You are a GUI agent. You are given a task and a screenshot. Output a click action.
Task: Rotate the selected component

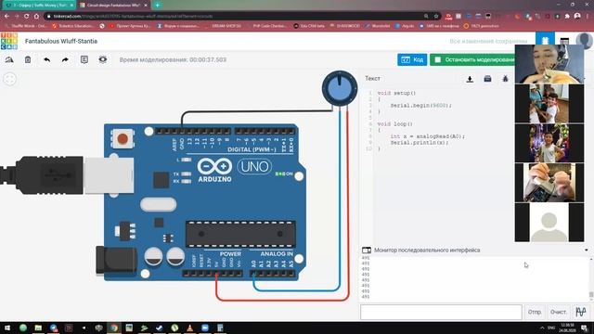click(x=9, y=59)
